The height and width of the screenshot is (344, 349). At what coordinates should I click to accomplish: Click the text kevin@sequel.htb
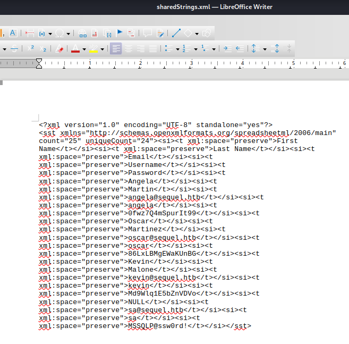point(162,278)
